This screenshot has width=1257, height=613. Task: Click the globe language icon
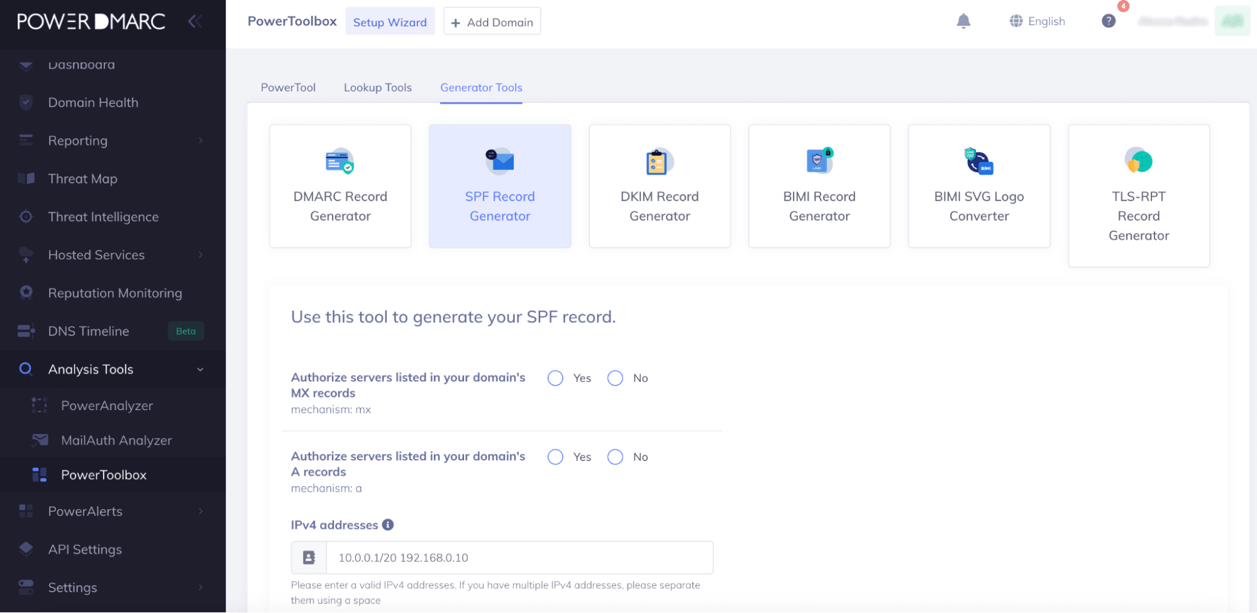(x=1016, y=21)
